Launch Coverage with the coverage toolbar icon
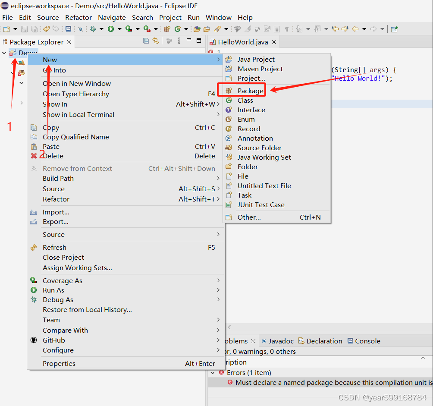This screenshot has width=433, height=406. [129, 29]
